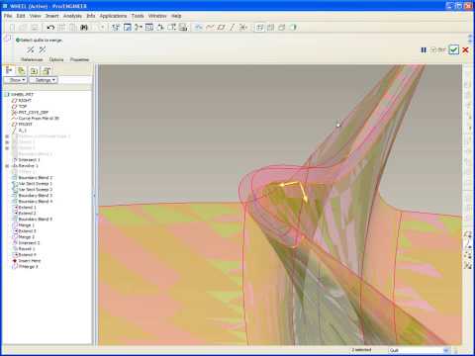Expand first suppressed feature in tree
Image resolution: width=475 pixels, height=356 pixels.
(x=7, y=136)
